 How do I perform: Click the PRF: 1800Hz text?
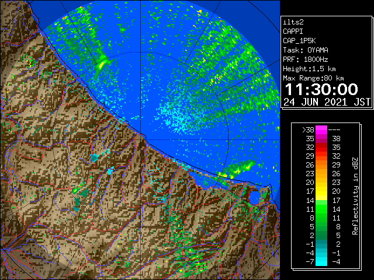tap(306, 60)
